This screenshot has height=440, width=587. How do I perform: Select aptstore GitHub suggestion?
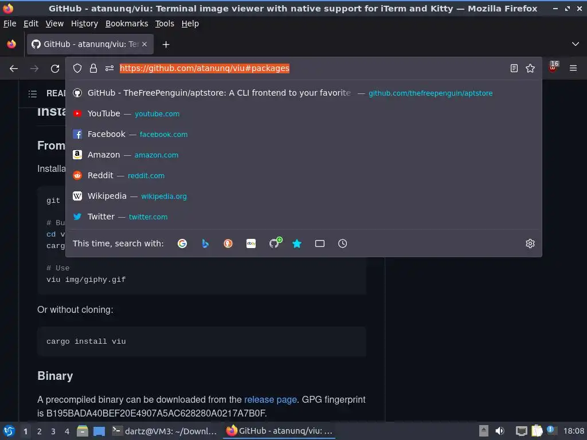(x=304, y=93)
